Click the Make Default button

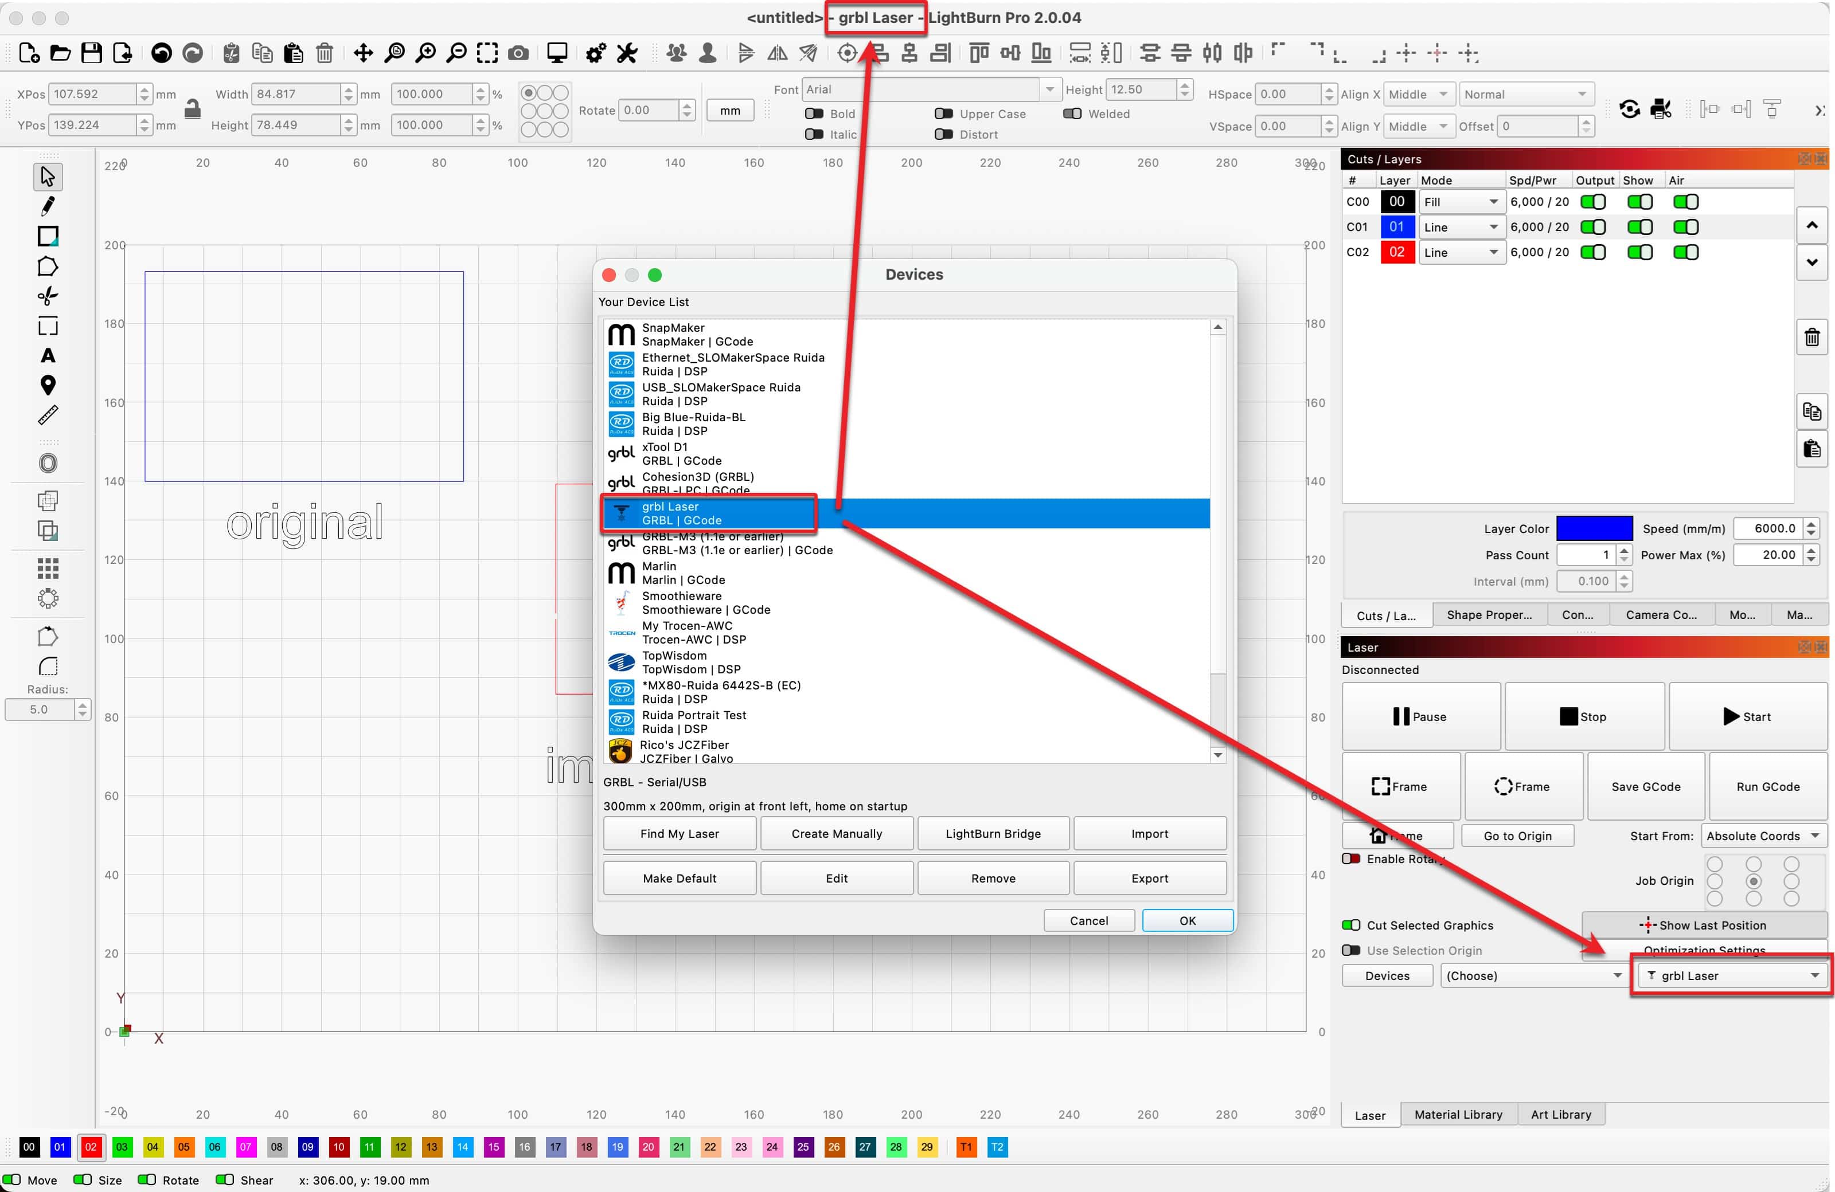point(680,877)
